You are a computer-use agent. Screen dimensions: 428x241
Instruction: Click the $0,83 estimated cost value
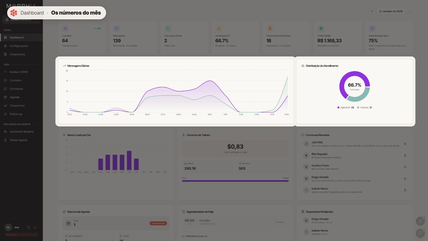tap(235, 146)
